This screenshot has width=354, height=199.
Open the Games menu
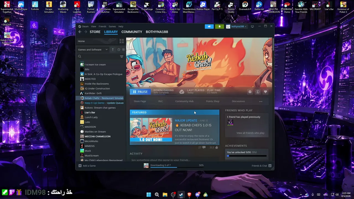tap(112, 27)
